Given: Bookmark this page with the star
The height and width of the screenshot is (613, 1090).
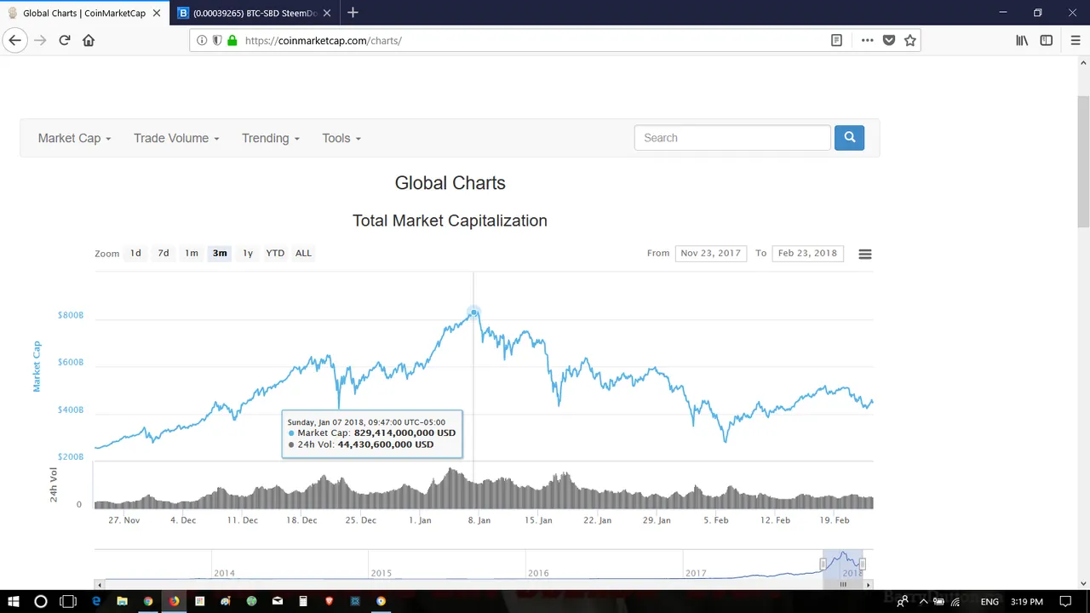Looking at the screenshot, I should (909, 40).
